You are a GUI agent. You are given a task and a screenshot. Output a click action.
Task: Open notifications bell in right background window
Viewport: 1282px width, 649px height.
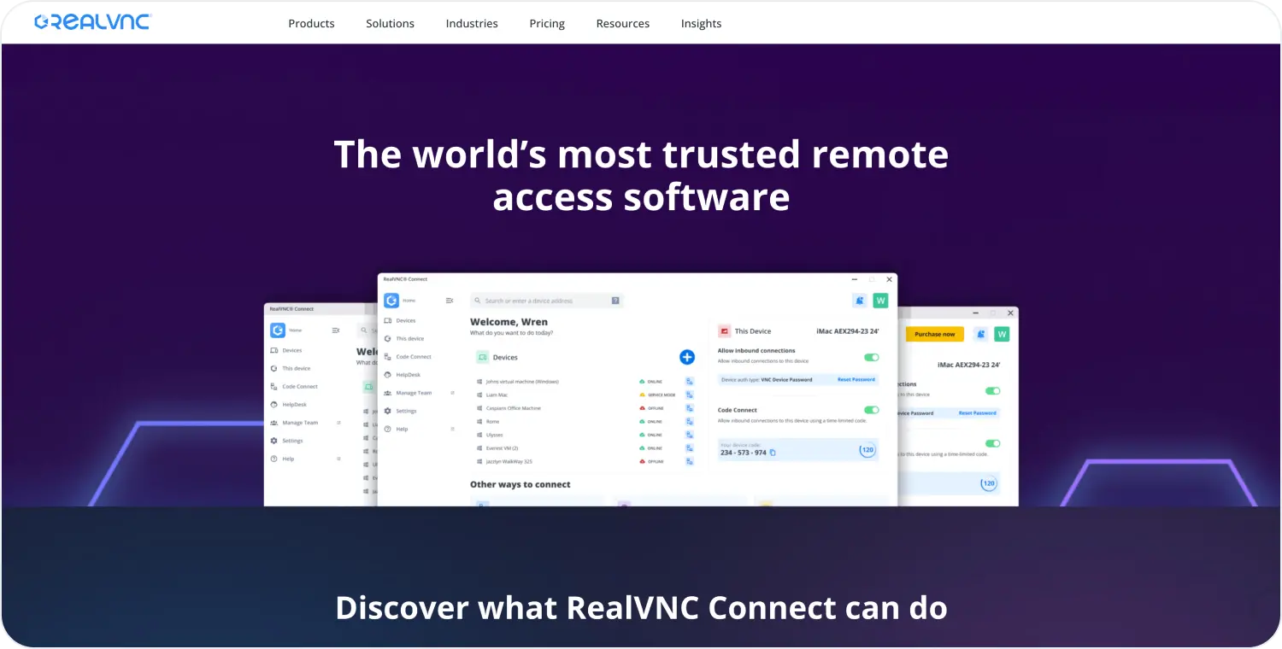click(981, 334)
